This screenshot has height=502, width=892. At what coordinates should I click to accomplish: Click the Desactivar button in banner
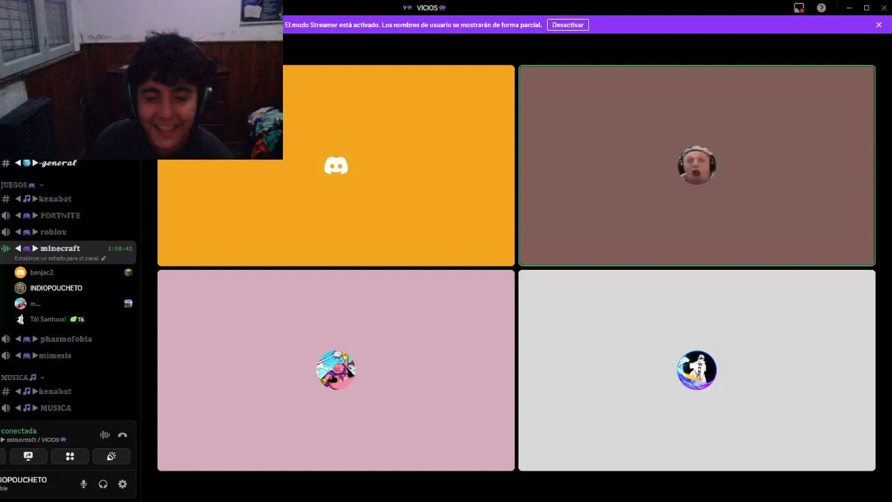568,24
